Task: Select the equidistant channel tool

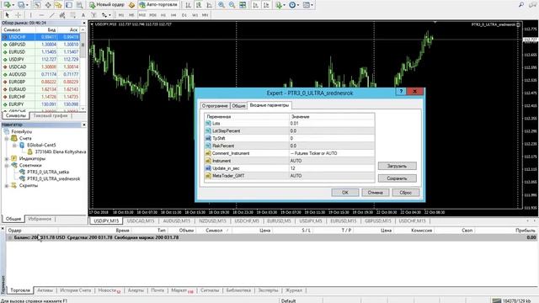Action: tap(62, 15)
